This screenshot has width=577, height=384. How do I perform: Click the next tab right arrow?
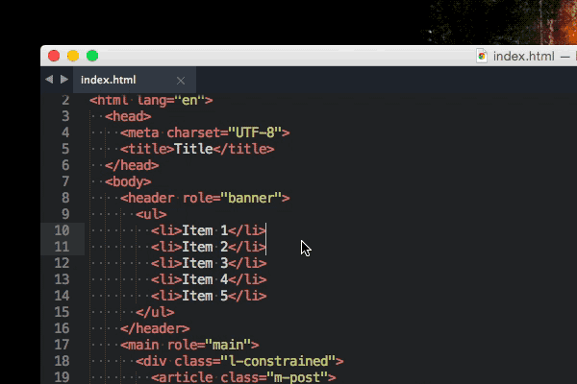tap(64, 80)
